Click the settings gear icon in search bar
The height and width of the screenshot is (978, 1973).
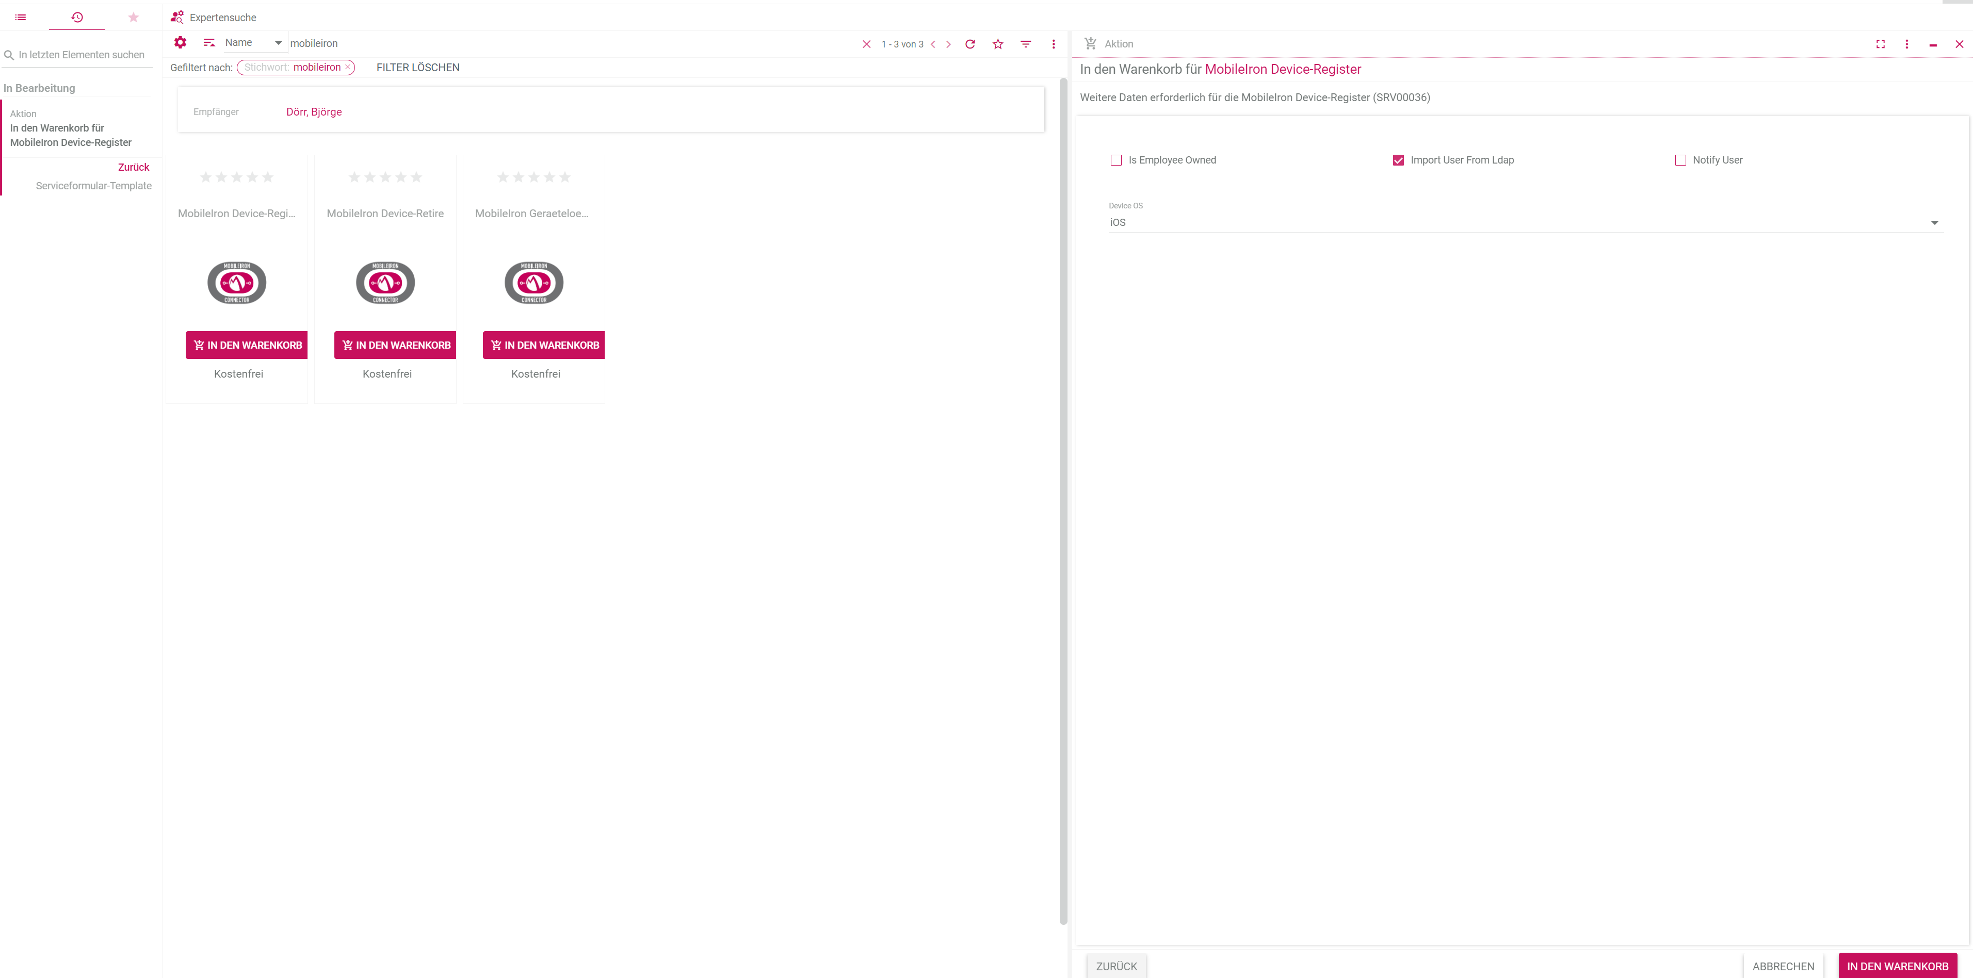[180, 43]
